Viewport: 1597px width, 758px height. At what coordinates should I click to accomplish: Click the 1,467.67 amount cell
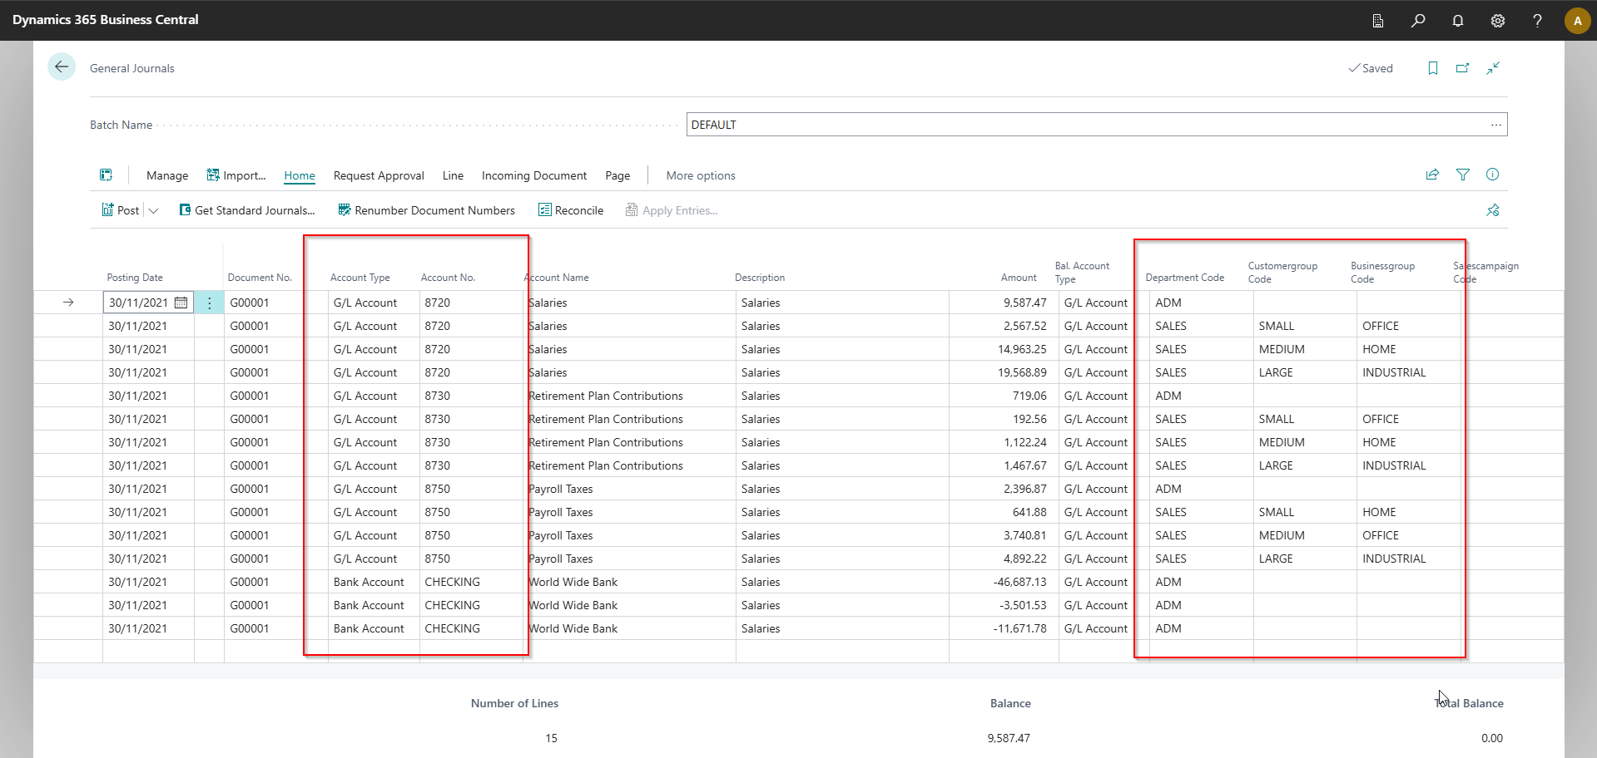pyautogui.click(x=1004, y=465)
